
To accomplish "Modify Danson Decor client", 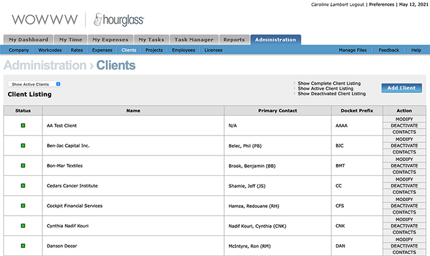I will point(404,239).
